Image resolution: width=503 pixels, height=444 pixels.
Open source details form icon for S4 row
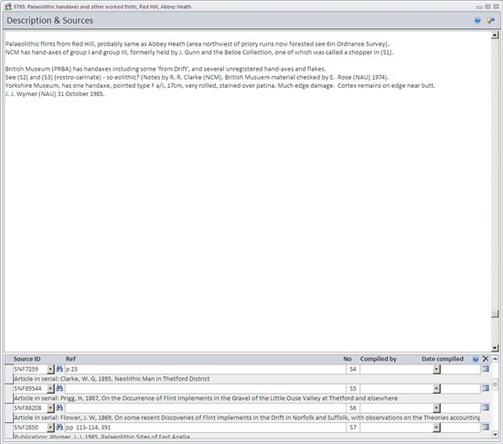click(486, 369)
